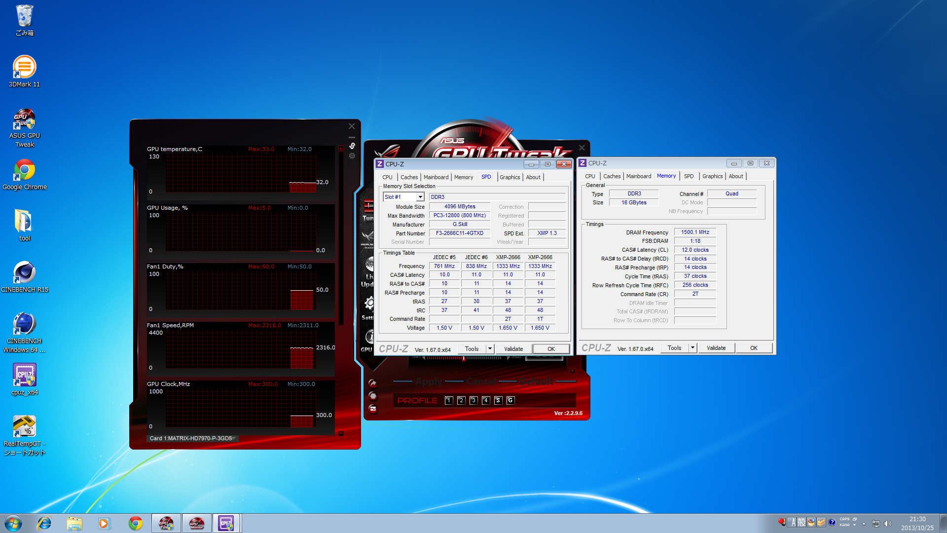The image size is (947, 533).
Task: Expand the Tools dropdown arrow in Memory window
Action: pos(692,348)
